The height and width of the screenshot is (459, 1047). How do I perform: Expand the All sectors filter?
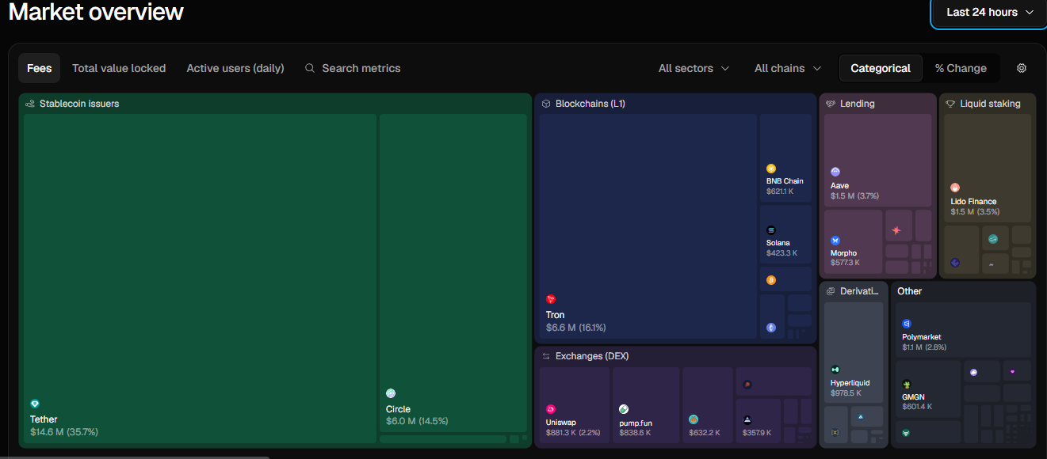[694, 68]
